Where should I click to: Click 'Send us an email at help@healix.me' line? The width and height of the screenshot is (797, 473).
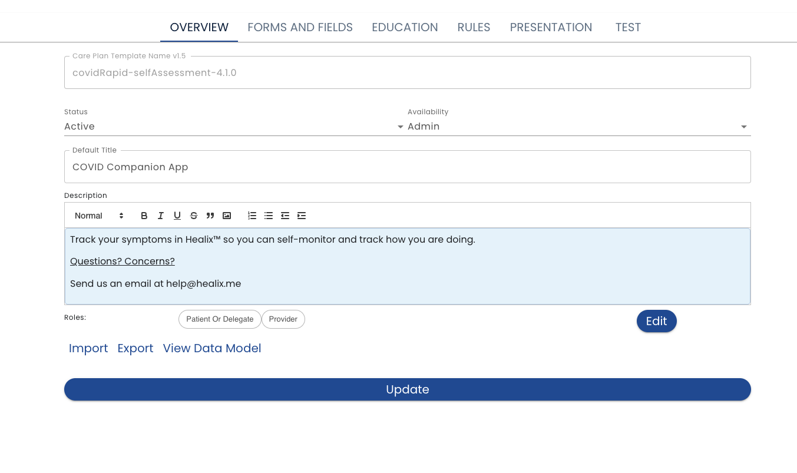point(156,284)
